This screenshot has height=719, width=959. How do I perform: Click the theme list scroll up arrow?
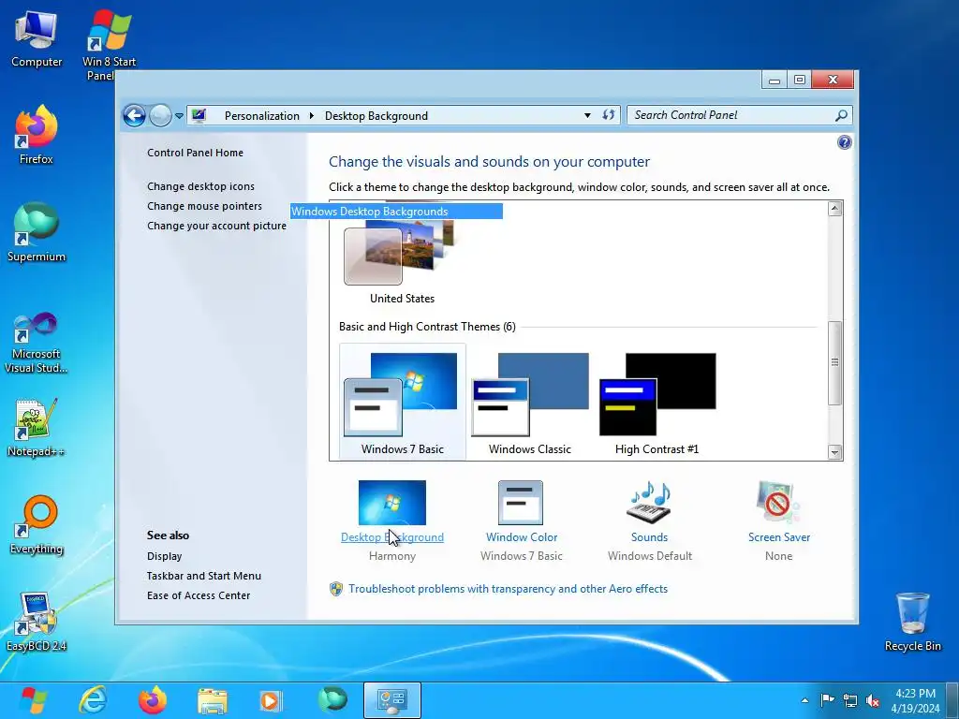click(x=834, y=209)
